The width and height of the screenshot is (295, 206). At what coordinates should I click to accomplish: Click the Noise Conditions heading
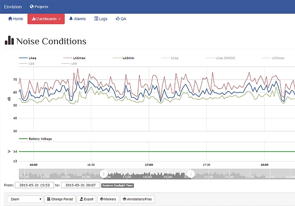(51, 41)
